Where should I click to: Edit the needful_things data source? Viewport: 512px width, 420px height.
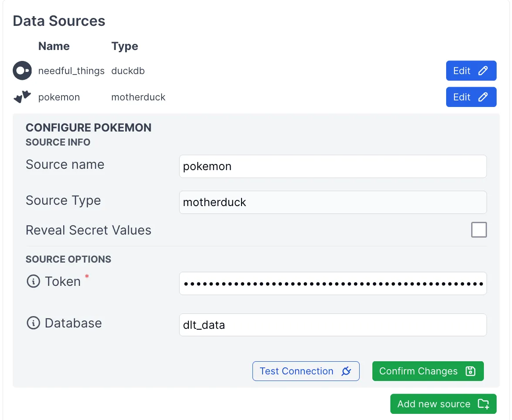click(471, 71)
